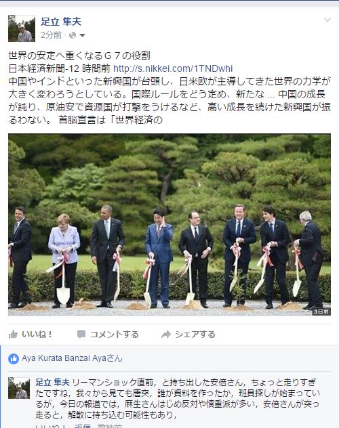Click the globe privacy icon by 2分前
The width and height of the screenshot is (339, 428).
tap(73, 35)
